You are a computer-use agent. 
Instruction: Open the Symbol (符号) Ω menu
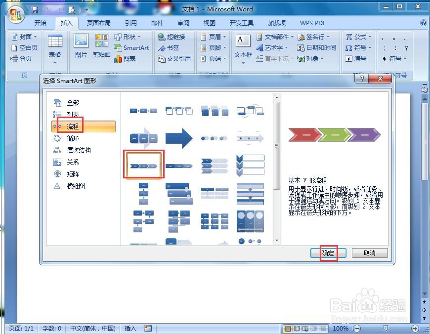point(358,48)
